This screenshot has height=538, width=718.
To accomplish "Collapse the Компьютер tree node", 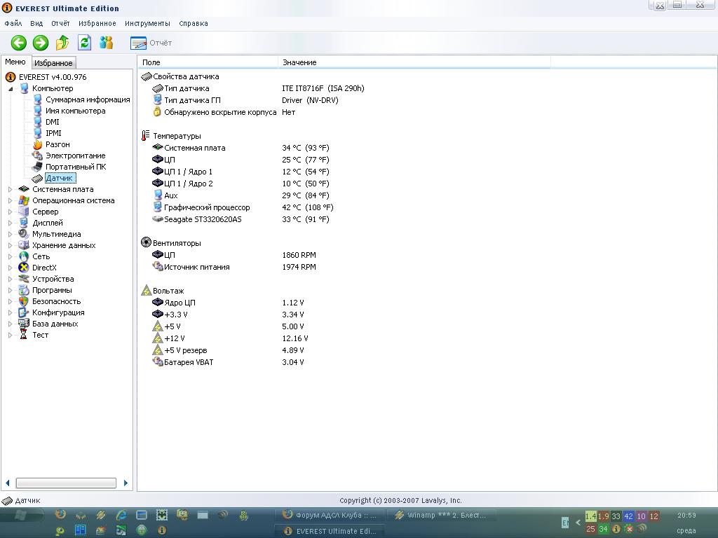I will pyautogui.click(x=10, y=89).
